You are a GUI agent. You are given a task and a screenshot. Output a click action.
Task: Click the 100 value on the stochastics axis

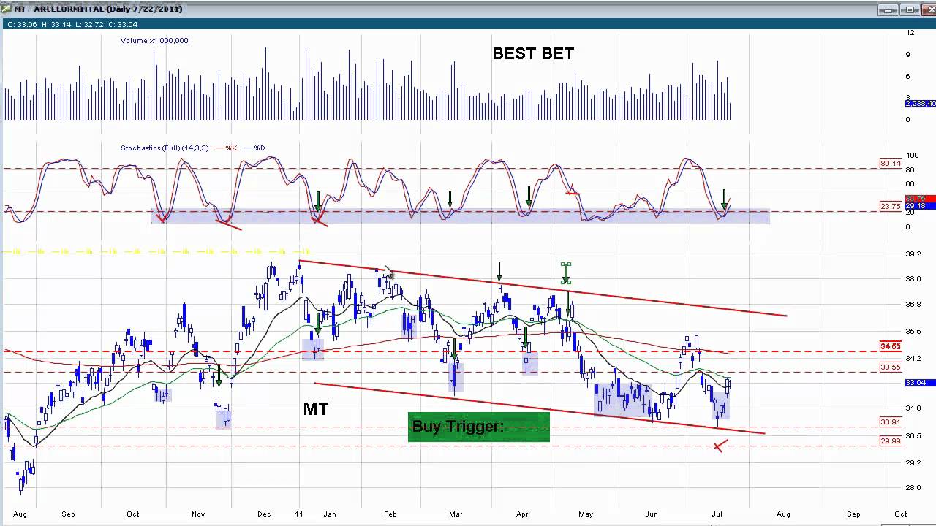tap(912, 156)
